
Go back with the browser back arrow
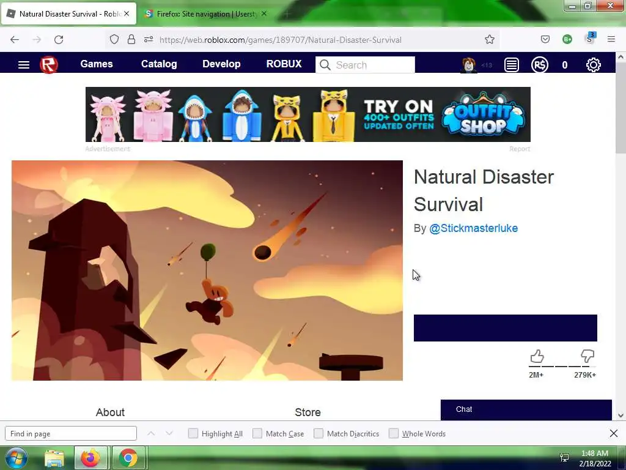[x=15, y=40]
